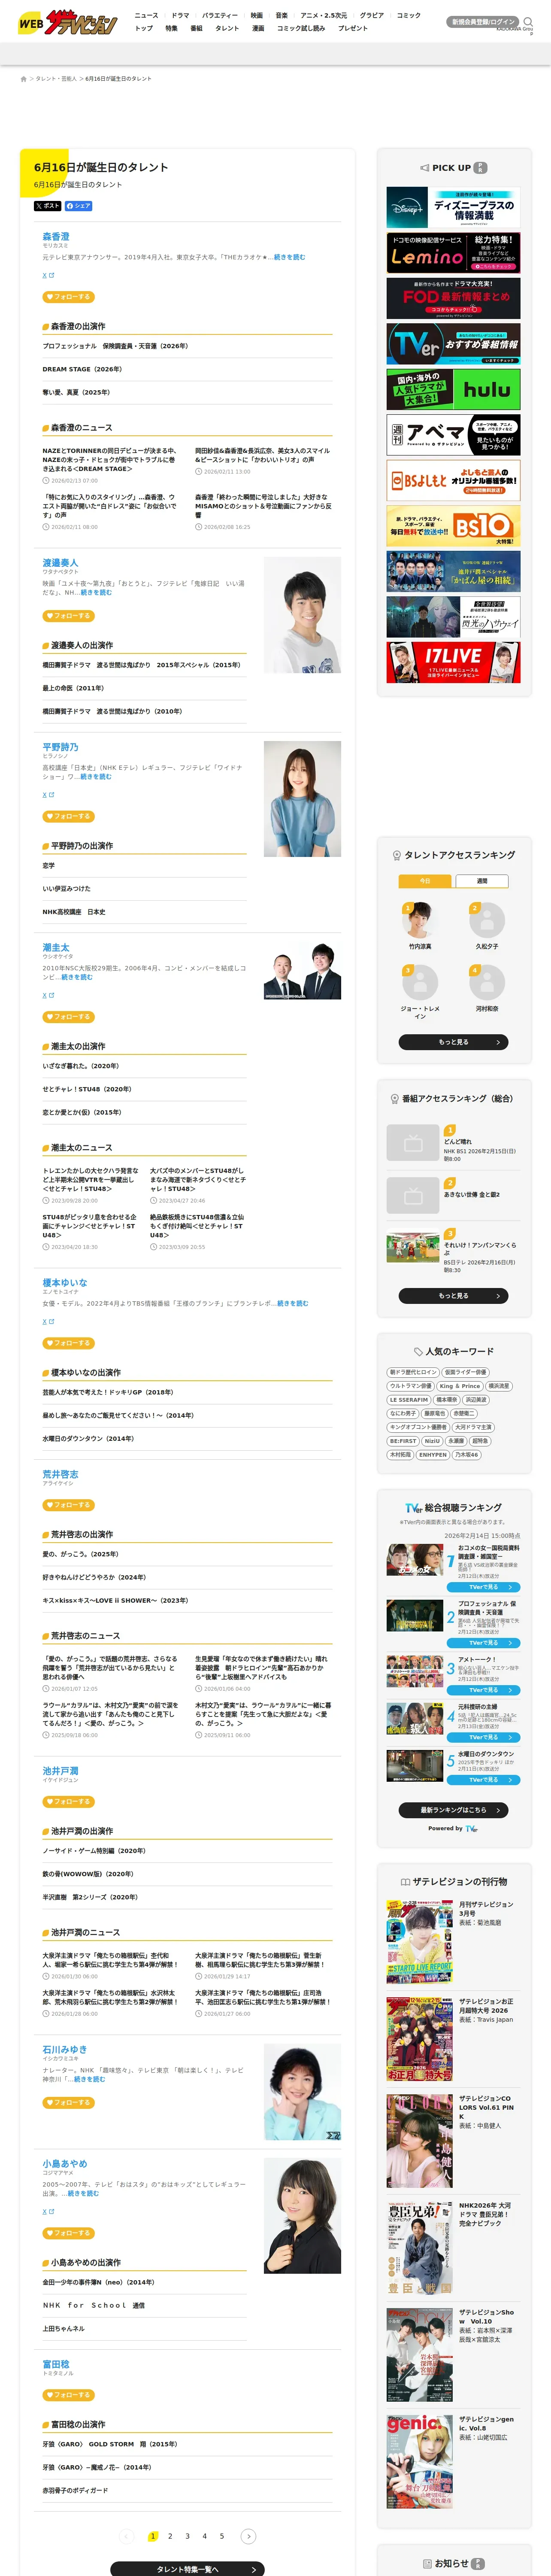Click 最新ランキングはこちら button

point(454,1809)
